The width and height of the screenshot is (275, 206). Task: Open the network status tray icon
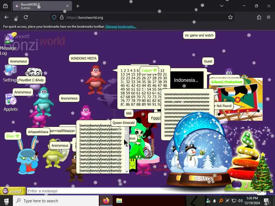[x=234, y=201]
